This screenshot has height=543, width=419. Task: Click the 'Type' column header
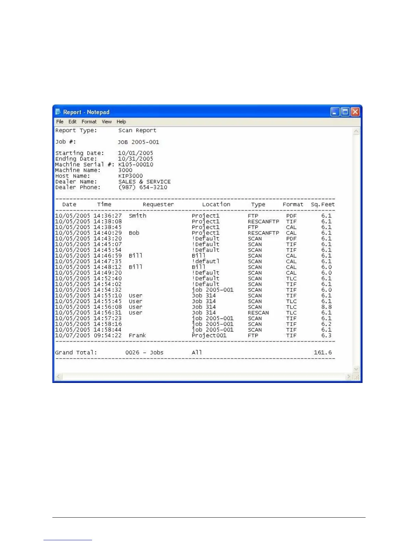tap(258, 205)
